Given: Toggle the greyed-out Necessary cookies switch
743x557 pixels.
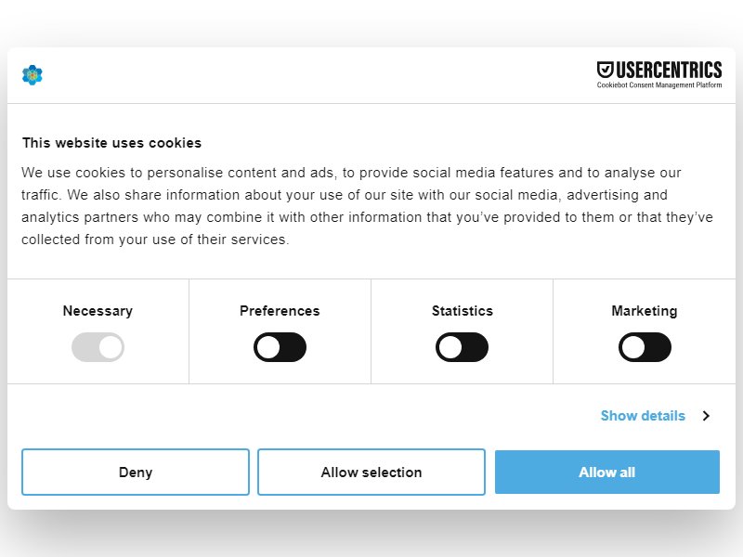Looking at the screenshot, I should coord(98,347).
